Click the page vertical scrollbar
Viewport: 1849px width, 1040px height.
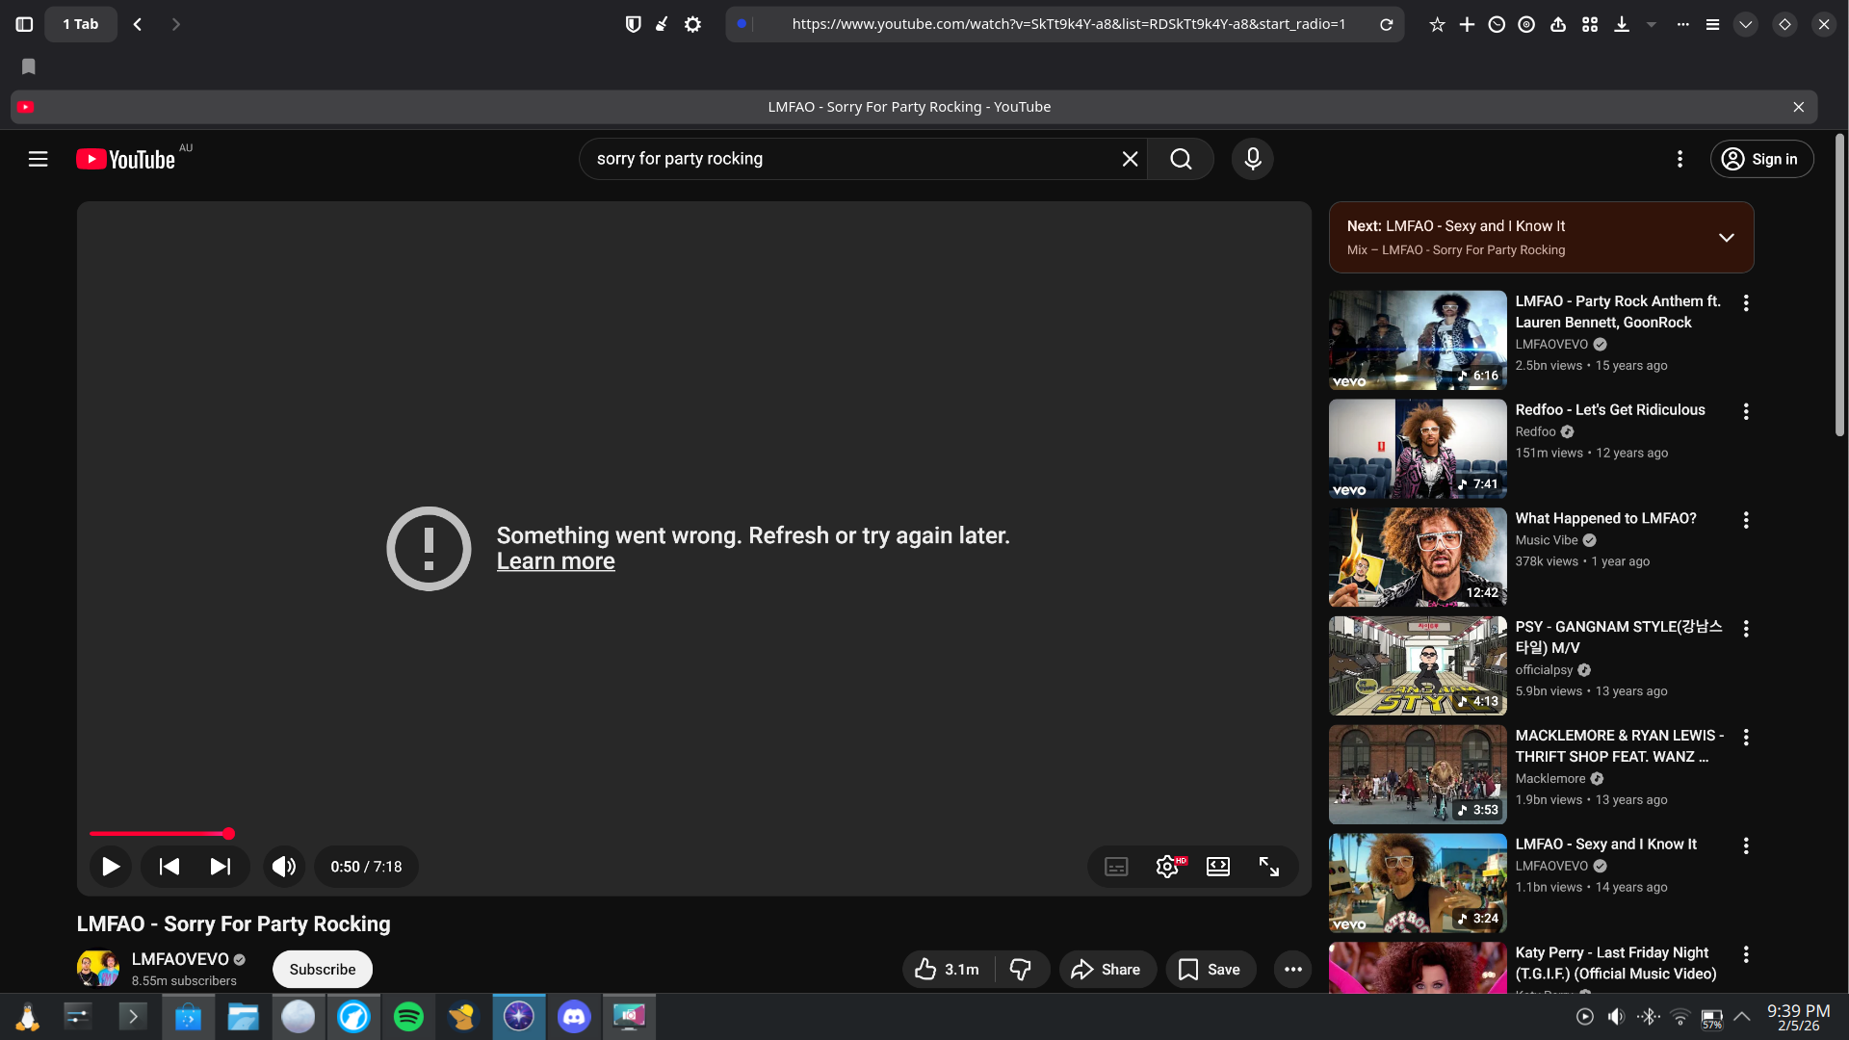[x=1839, y=284]
